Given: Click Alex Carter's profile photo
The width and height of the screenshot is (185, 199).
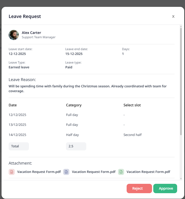Looking at the screenshot, I should [14, 35].
